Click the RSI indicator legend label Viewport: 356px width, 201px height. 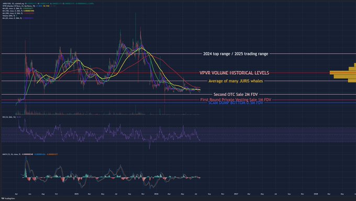[9, 117]
